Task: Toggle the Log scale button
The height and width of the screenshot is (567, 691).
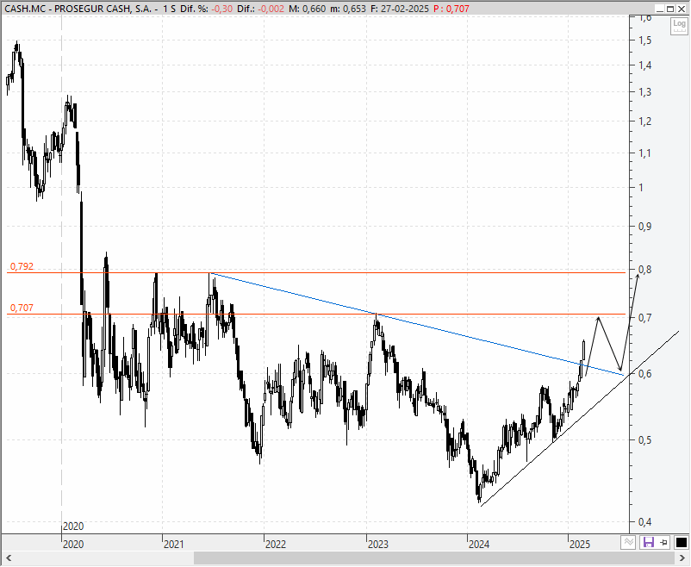Action: pos(679,26)
